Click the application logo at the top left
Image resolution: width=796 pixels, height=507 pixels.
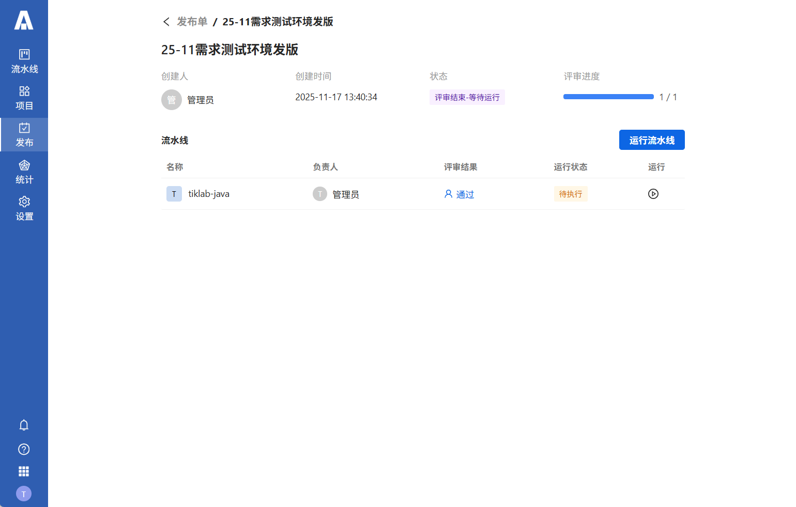[24, 21]
